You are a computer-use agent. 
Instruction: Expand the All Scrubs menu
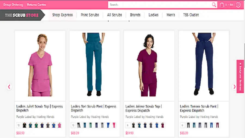(114, 15)
